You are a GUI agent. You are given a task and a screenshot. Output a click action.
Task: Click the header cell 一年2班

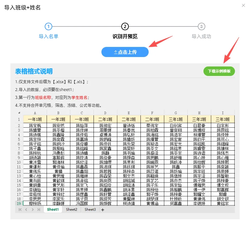click(59, 119)
